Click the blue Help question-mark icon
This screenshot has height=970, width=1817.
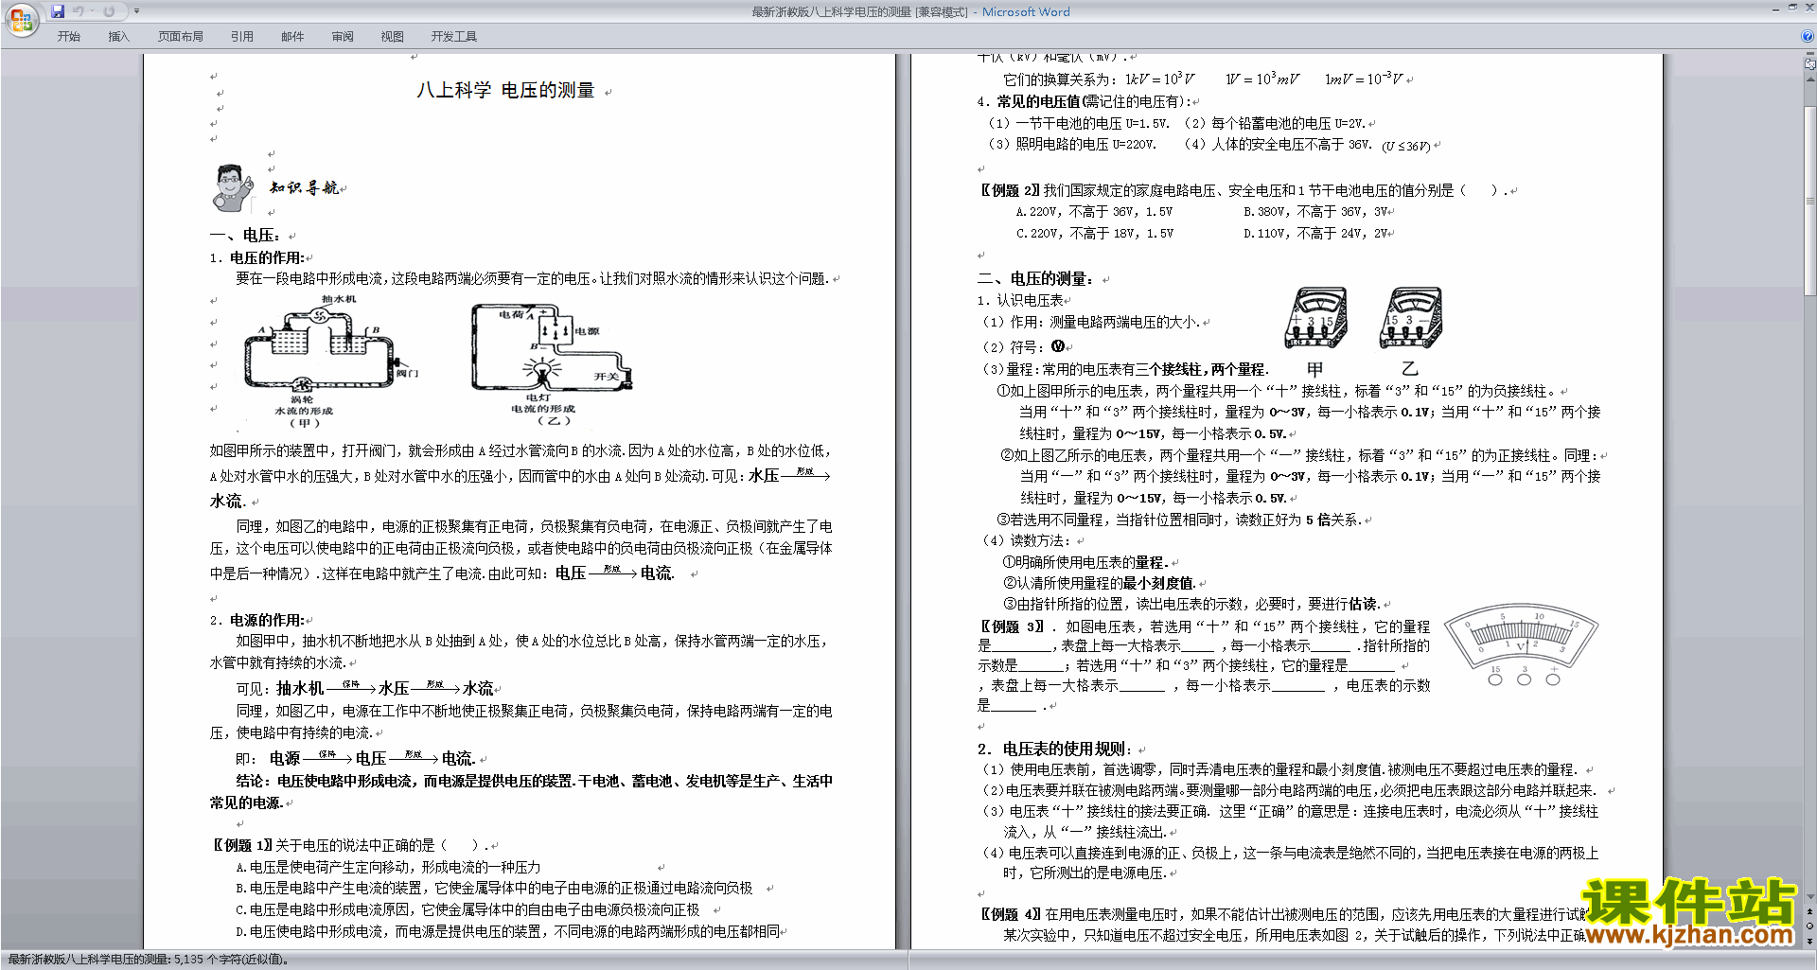click(x=1808, y=37)
